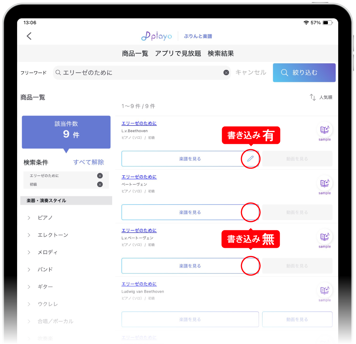Click the sort arrows icon
This screenshot has height=344, width=356.
pyautogui.click(x=313, y=97)
